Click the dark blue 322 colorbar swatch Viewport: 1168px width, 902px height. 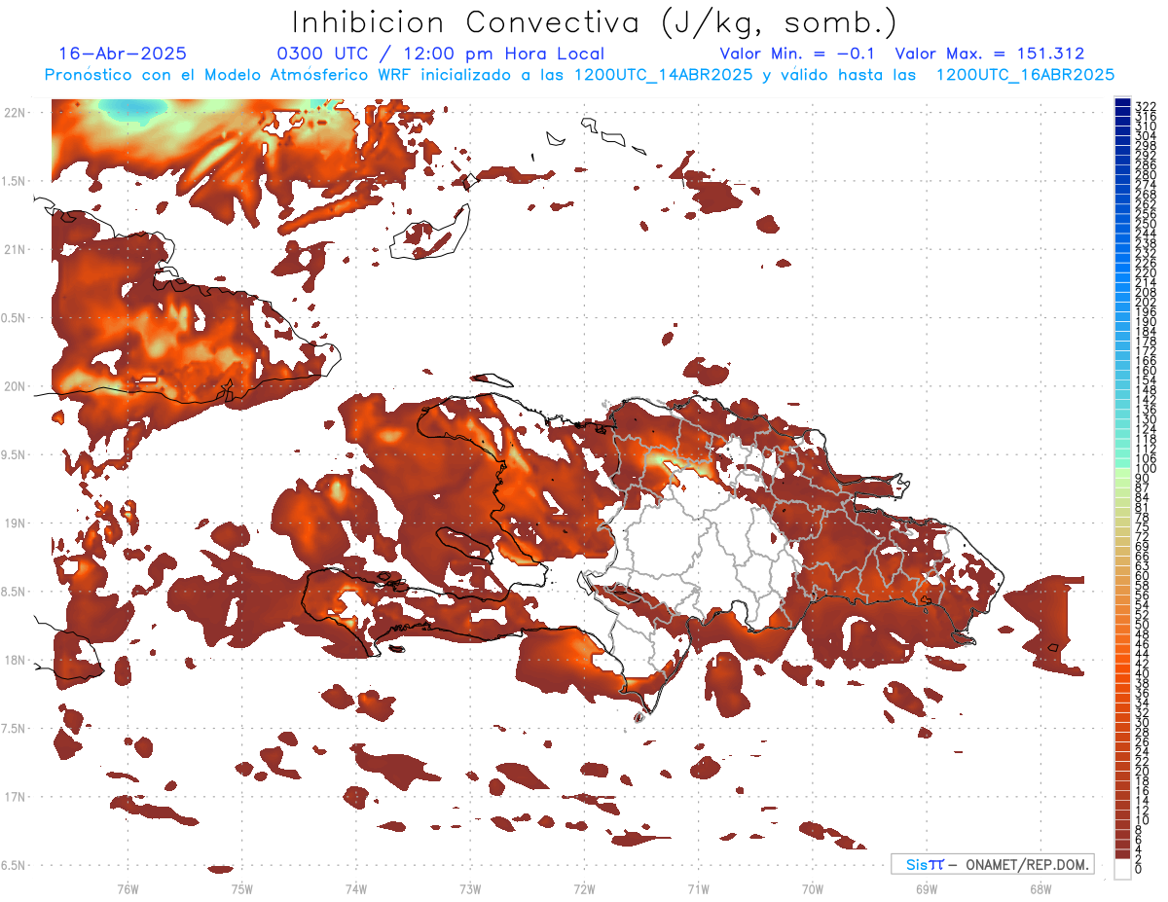pos(1122,104)
